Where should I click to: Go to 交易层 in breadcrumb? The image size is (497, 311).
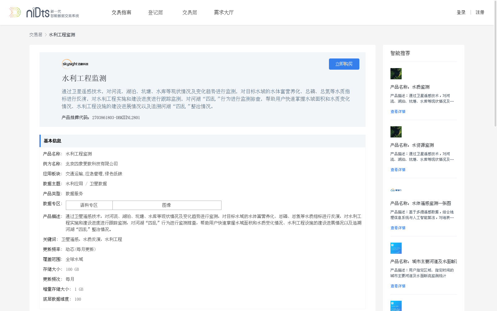click(36, 35)
